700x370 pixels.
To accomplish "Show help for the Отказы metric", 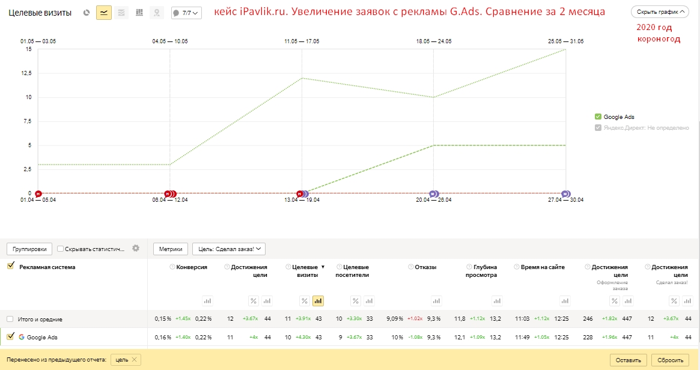I will [411, 267].
